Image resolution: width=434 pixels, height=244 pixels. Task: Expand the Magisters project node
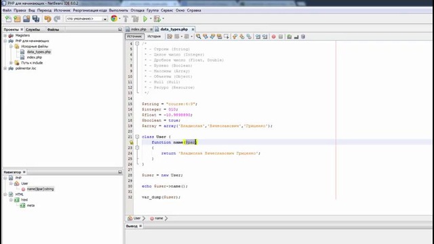5,35
